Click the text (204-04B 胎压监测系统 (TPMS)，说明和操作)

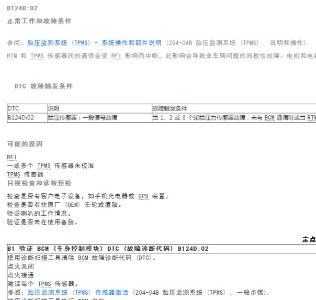[237, 43]
